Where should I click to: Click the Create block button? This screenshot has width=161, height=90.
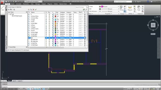point(91,6)
